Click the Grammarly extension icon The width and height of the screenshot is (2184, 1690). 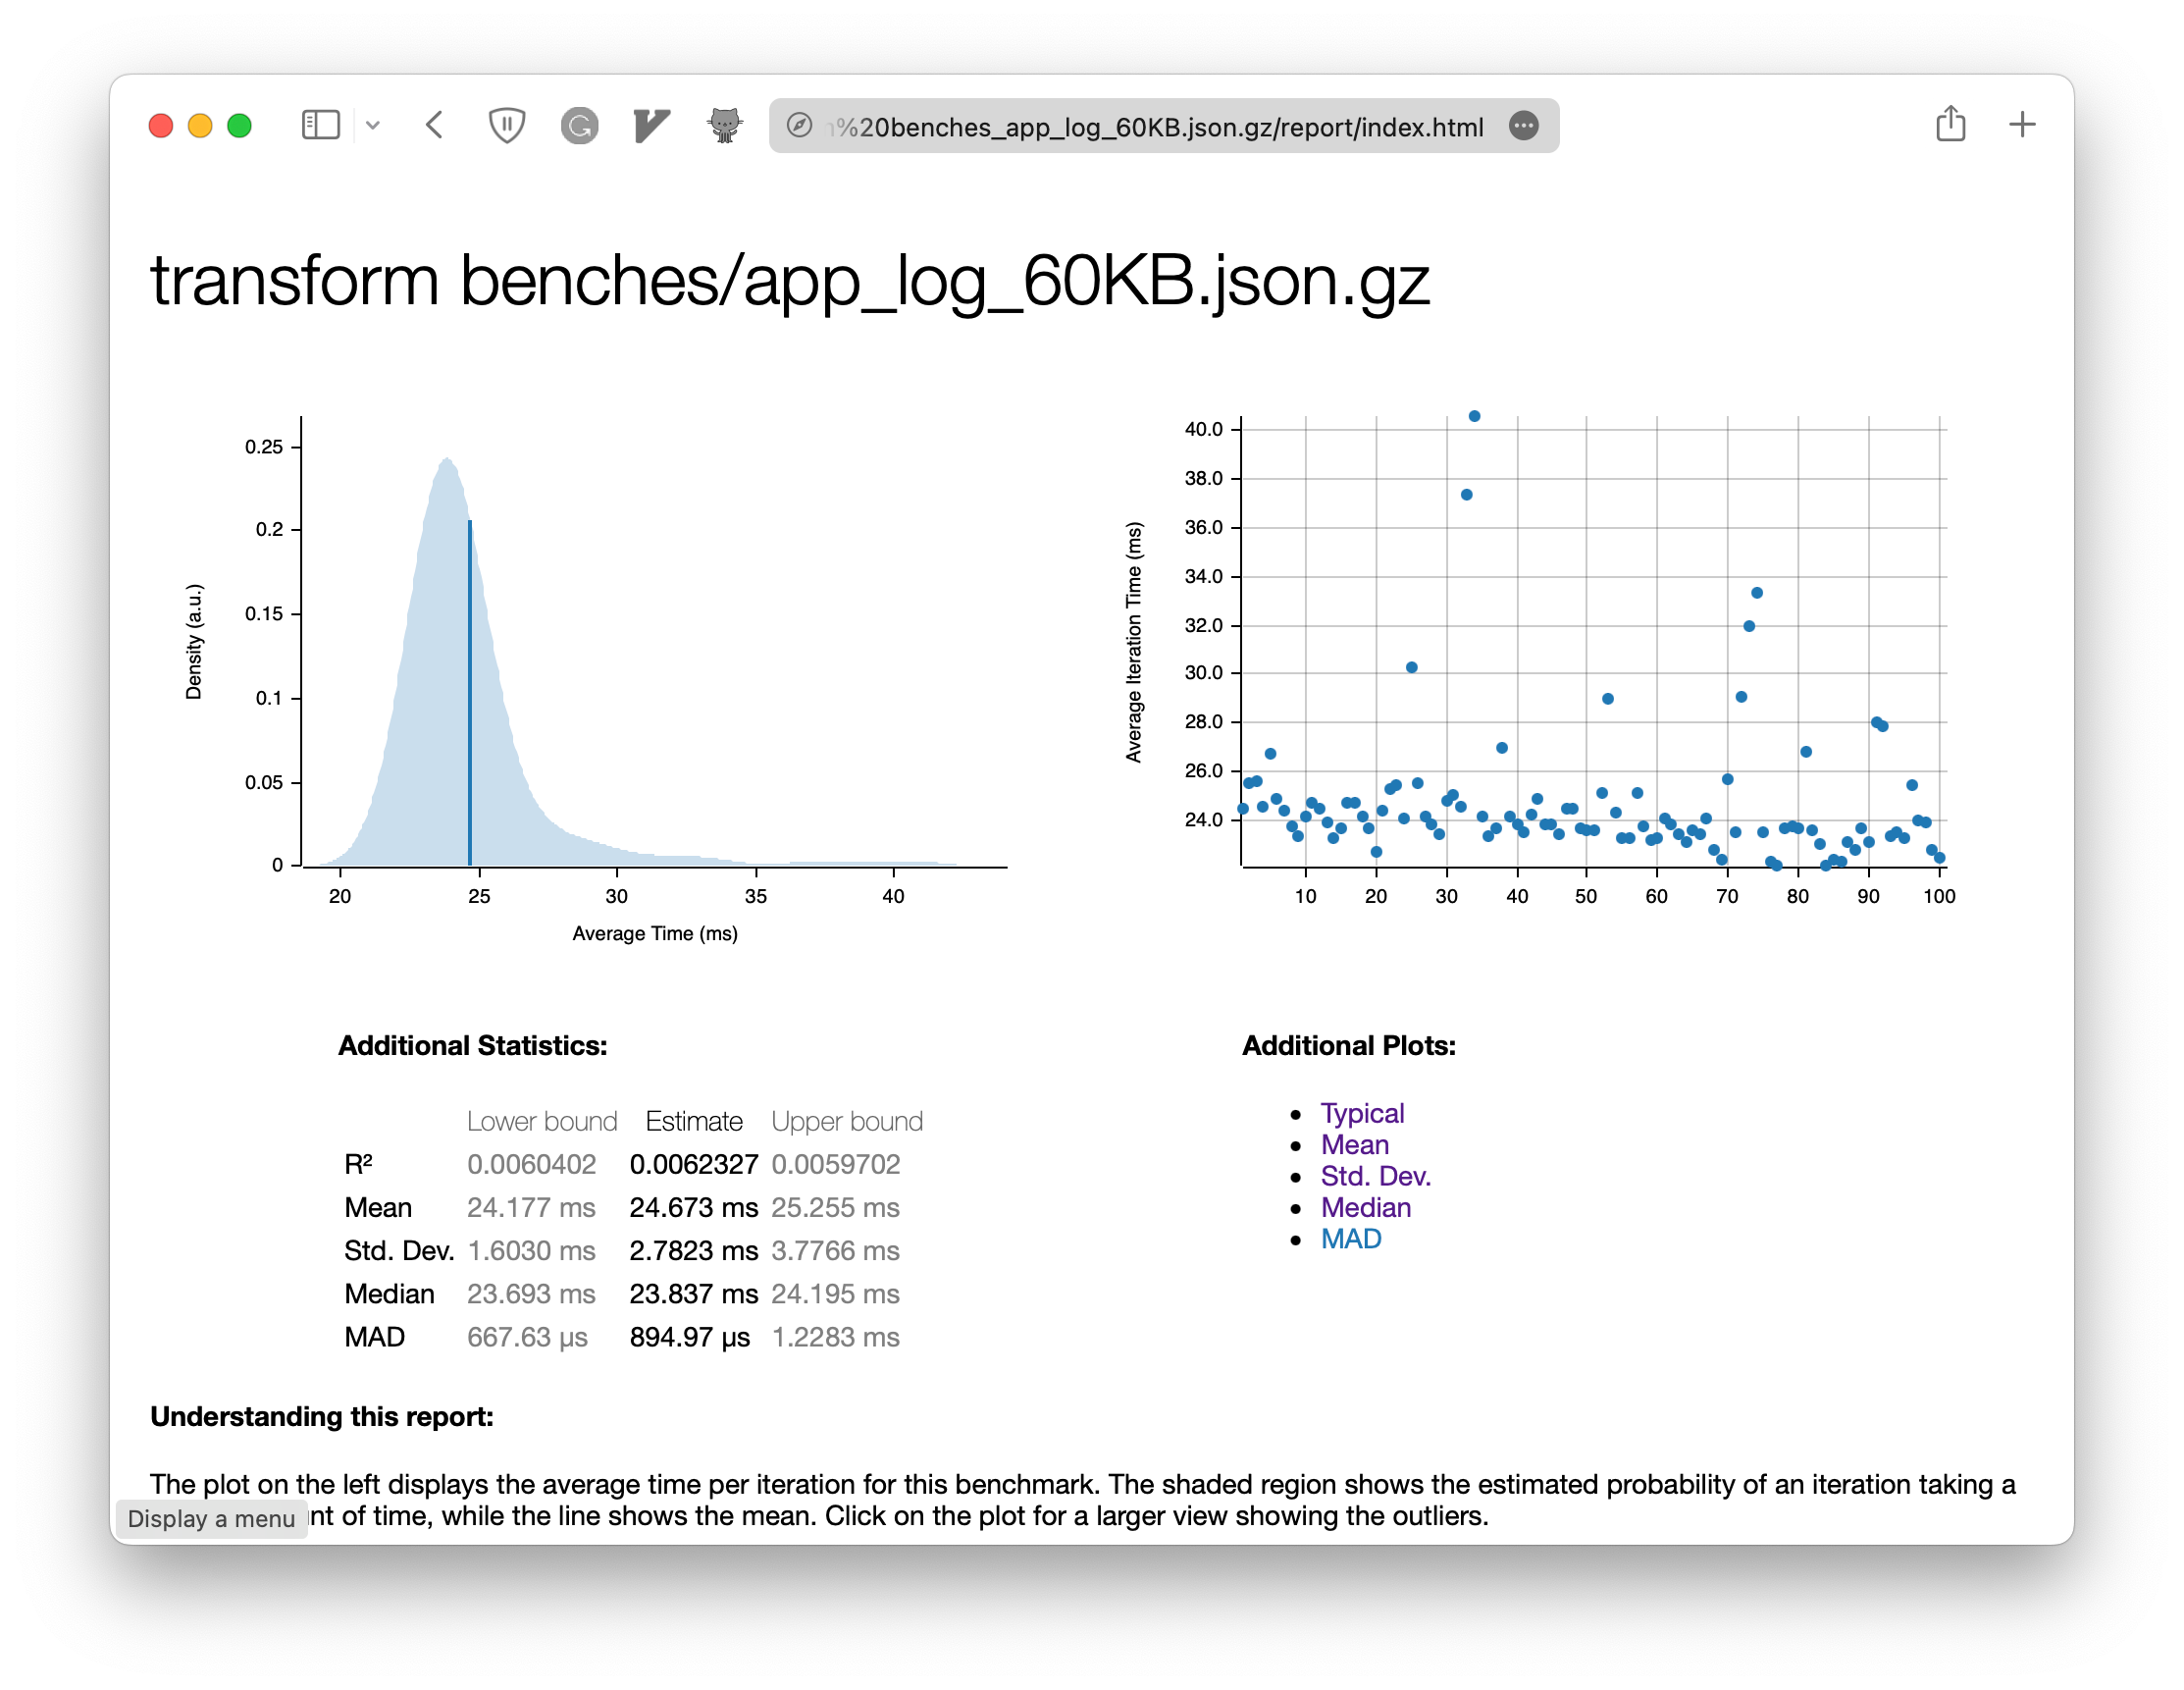(579, 125)
